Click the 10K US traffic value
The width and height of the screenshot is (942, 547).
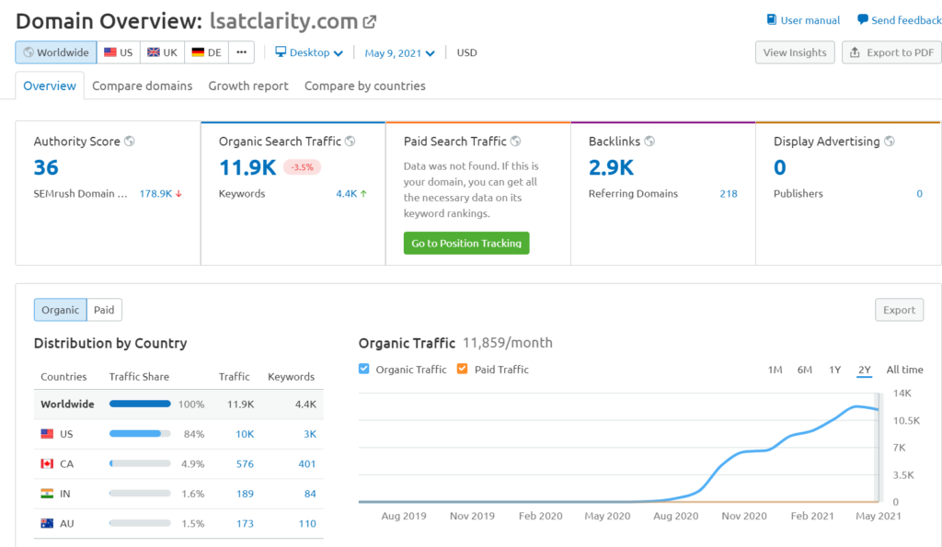point(245,434)
